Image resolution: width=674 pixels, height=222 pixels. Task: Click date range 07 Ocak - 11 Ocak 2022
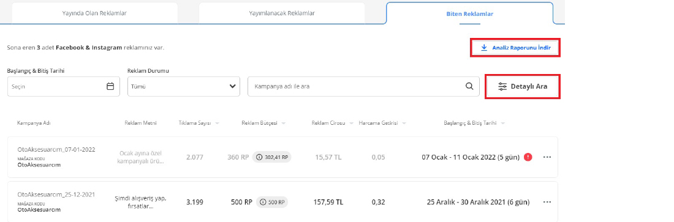(471, 157)
